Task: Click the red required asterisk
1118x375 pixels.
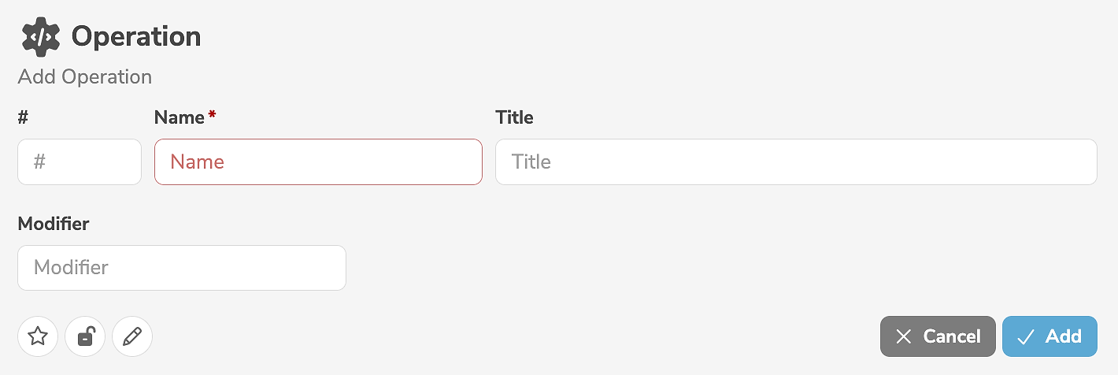Action: tap(213, 116)
